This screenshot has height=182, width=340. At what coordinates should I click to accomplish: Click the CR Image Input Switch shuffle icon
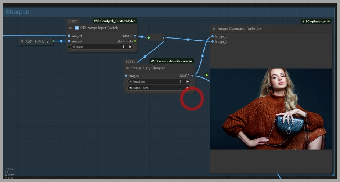[77, 28]
